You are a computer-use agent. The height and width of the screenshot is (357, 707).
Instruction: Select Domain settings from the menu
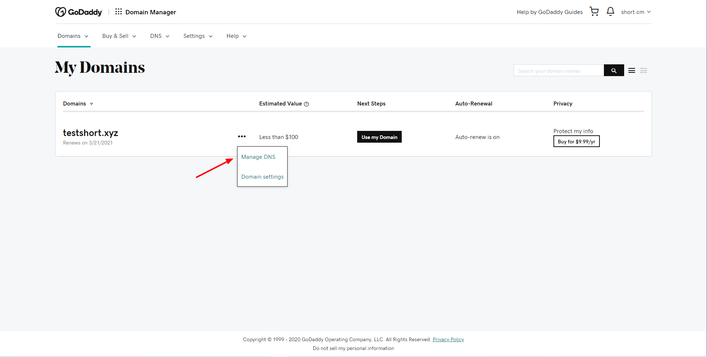262,177
